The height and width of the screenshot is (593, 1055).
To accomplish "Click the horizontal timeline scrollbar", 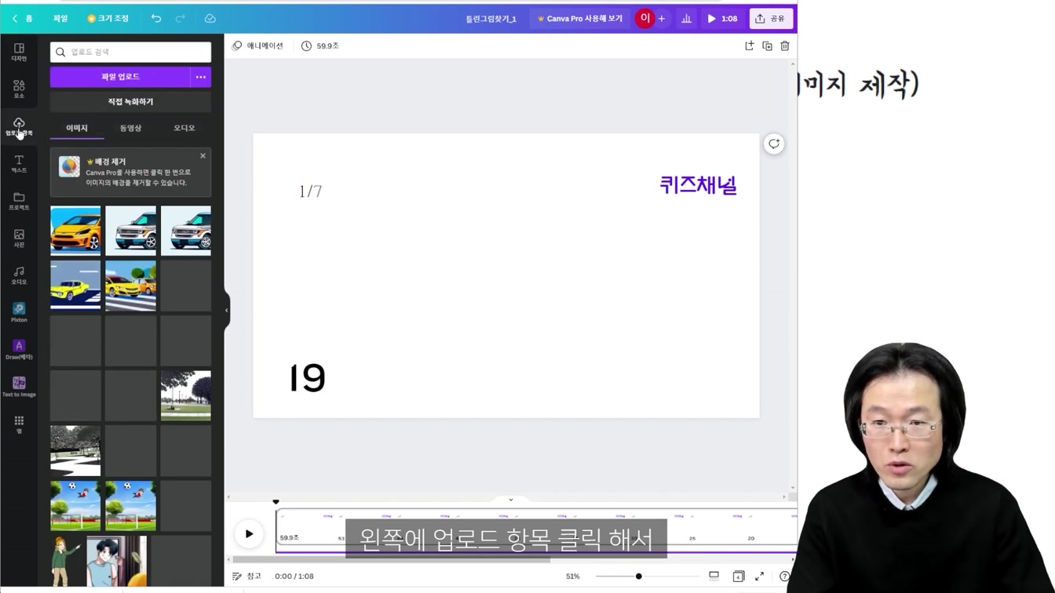I will tap(392, 559).
